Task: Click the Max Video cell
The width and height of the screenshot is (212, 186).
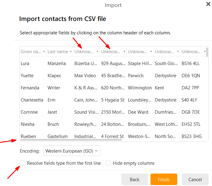Action: [85, 76]
